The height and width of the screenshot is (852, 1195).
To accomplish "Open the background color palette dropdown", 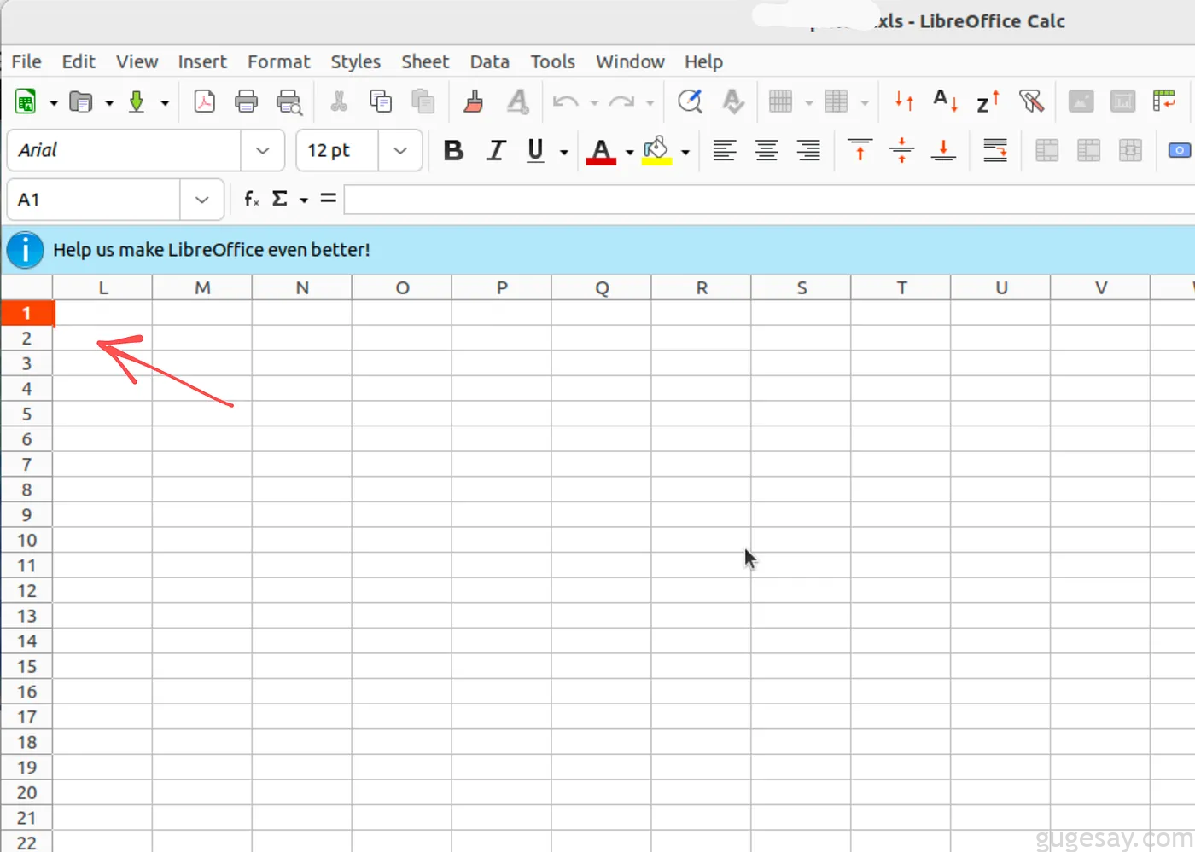I will 685,152.
